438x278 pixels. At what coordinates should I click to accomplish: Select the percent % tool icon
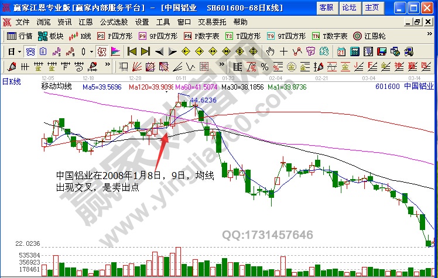click(264, 66)
